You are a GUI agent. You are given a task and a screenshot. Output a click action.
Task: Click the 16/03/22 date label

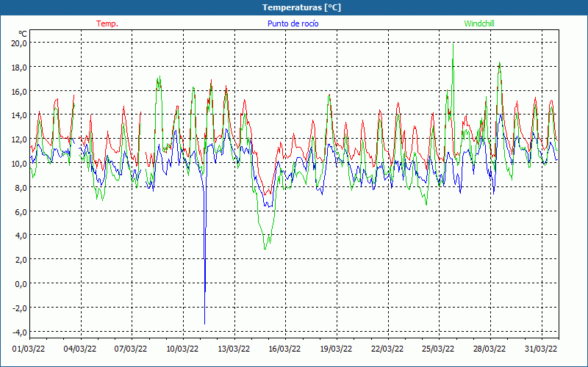tap(284, 349)
